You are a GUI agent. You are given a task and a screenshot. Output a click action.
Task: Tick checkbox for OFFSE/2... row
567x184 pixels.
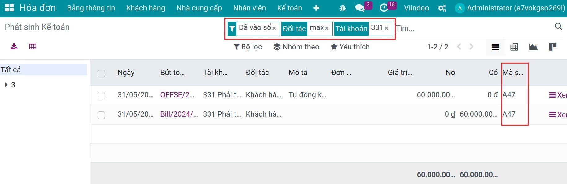101,96
